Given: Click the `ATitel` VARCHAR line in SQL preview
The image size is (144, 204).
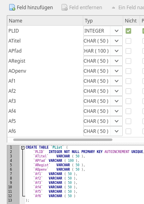Looking at the screenshot, I should tap(59, 156).
